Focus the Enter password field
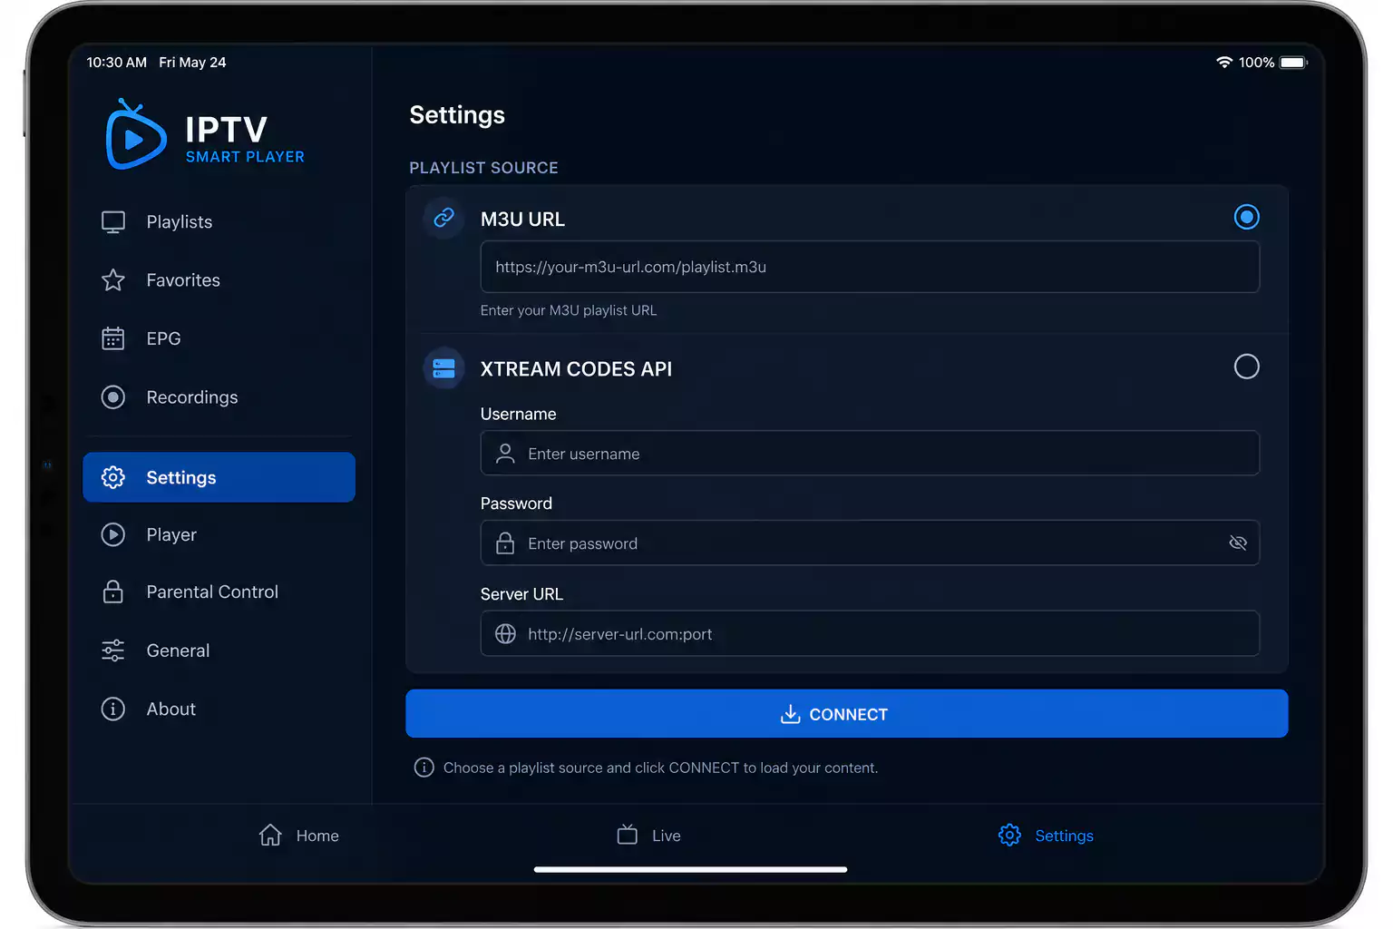Viewport: 1393px width, 929px height. [x=870, y=543]
